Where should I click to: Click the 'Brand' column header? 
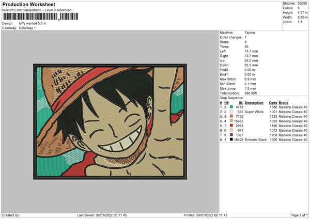coord(284,103)
